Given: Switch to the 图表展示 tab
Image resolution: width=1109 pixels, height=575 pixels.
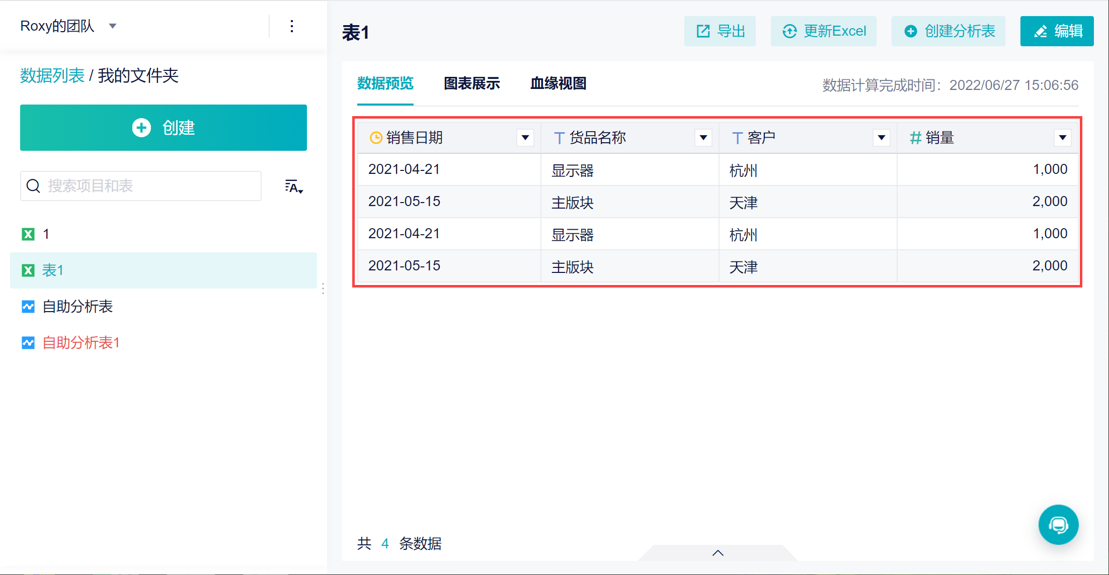Looking at the screenshot, I should pos(472,83).
